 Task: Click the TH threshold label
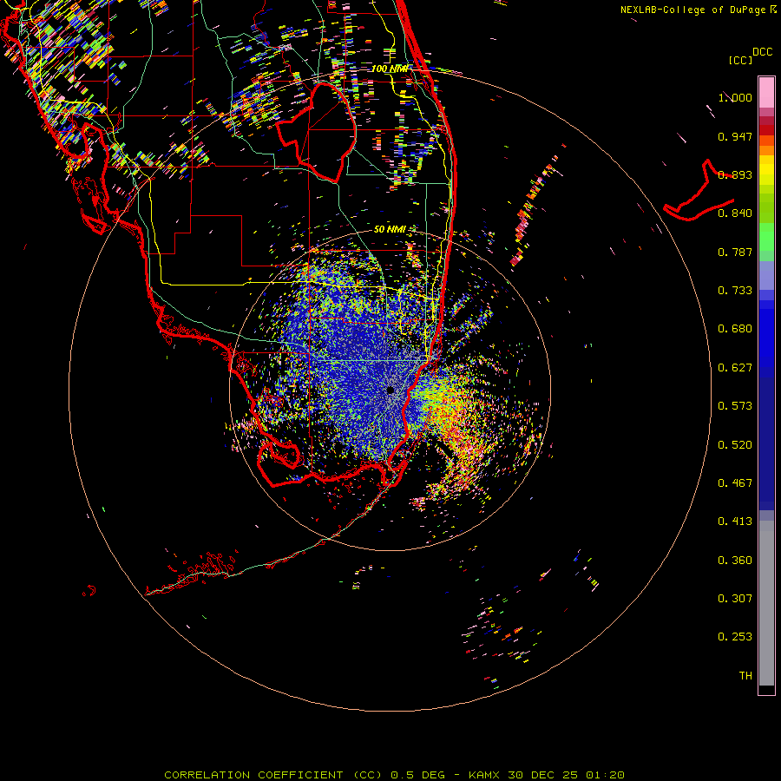click(745, 676)
